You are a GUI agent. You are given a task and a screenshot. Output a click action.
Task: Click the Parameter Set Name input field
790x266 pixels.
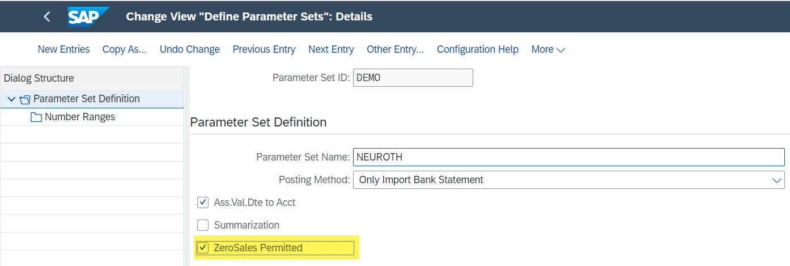coord(568,157)
